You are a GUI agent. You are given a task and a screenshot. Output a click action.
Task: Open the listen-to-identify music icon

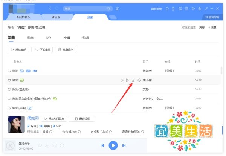tap(117, 9)
